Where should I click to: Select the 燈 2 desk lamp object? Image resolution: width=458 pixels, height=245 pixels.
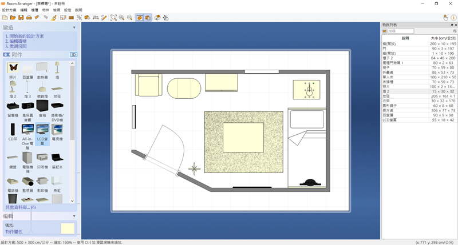tap(13, 89)
